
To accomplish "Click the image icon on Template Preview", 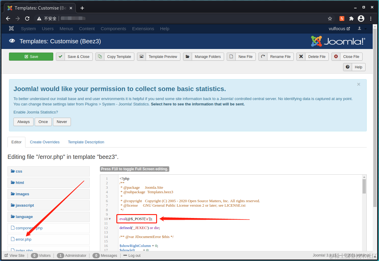I will pos(141,56).
